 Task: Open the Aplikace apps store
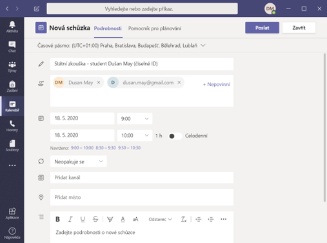(x=12, y=213)
